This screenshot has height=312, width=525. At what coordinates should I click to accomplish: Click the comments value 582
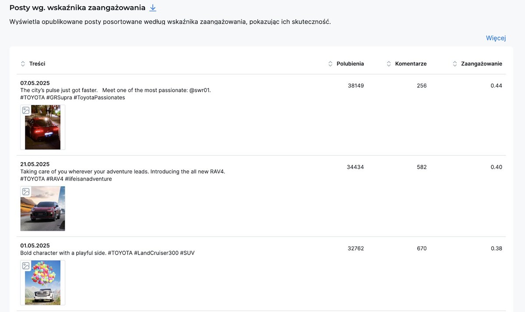(x=422, y=167)
